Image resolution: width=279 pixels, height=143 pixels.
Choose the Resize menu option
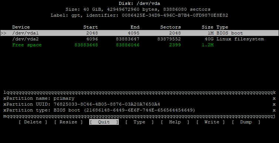[68, 122]
